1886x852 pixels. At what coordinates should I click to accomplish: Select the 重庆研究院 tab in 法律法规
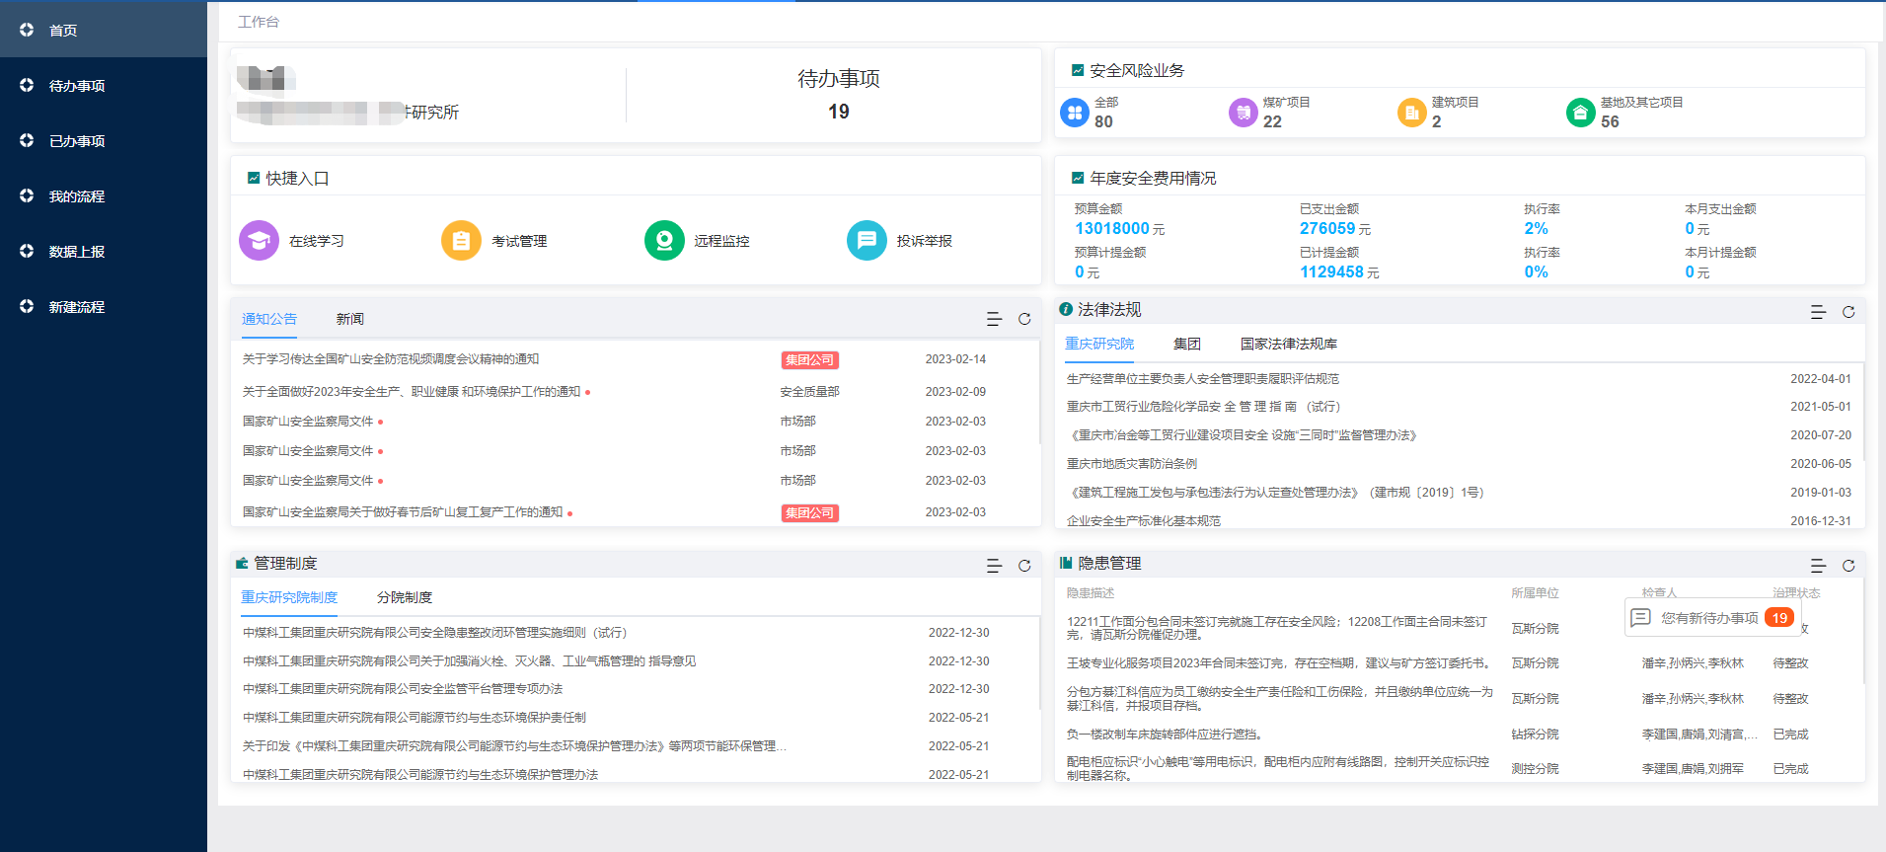pos(1099,344)
